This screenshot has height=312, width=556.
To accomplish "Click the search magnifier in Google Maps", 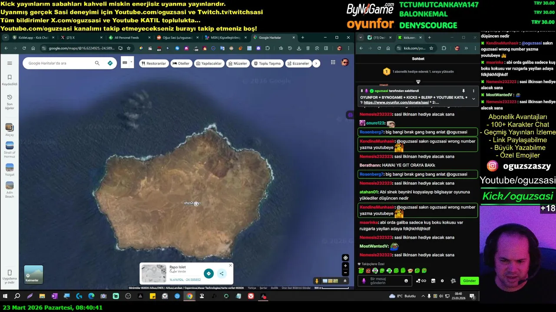I will point(97,63).
